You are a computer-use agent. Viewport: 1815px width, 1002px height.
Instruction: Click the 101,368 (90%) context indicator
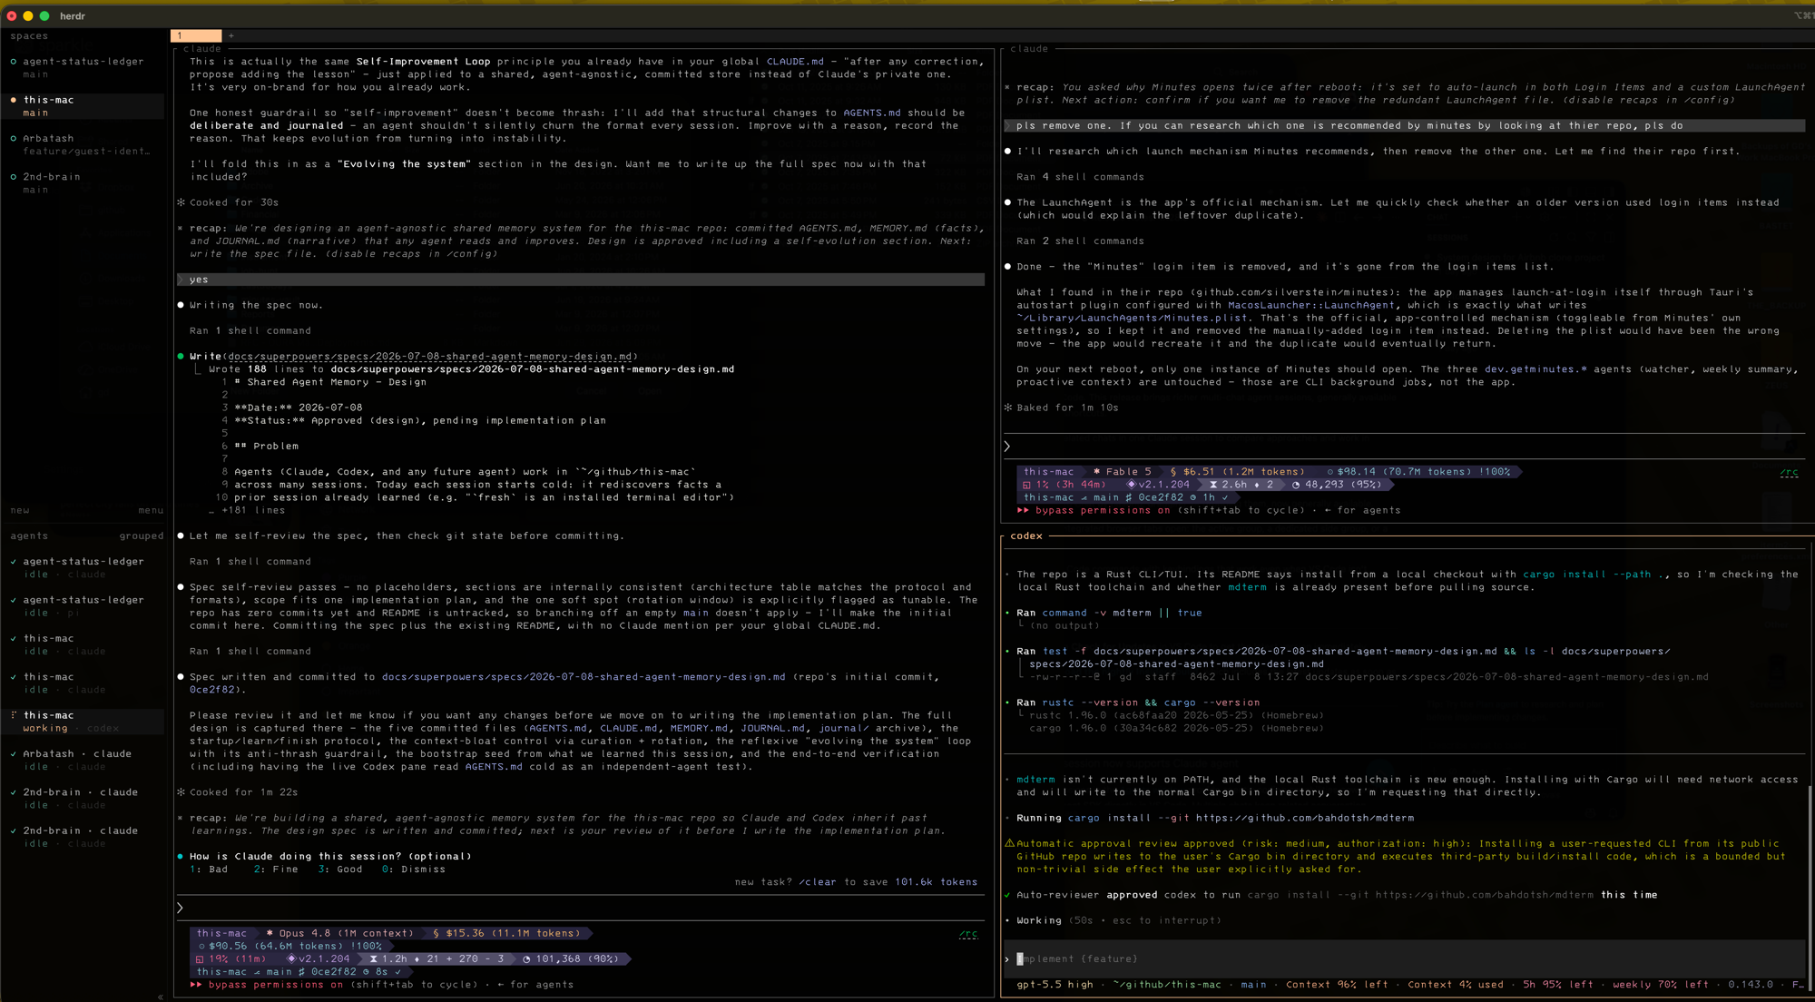571,959
